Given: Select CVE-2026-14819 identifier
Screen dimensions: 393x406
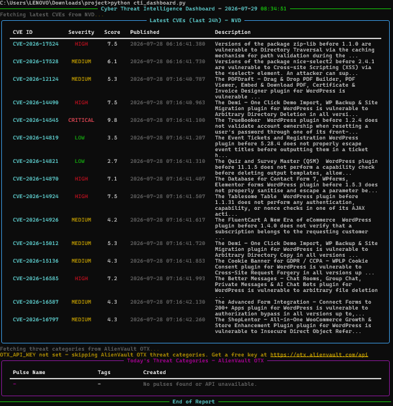Looking at the screenshot, I should pyautogui.click(x=36, y=138).
